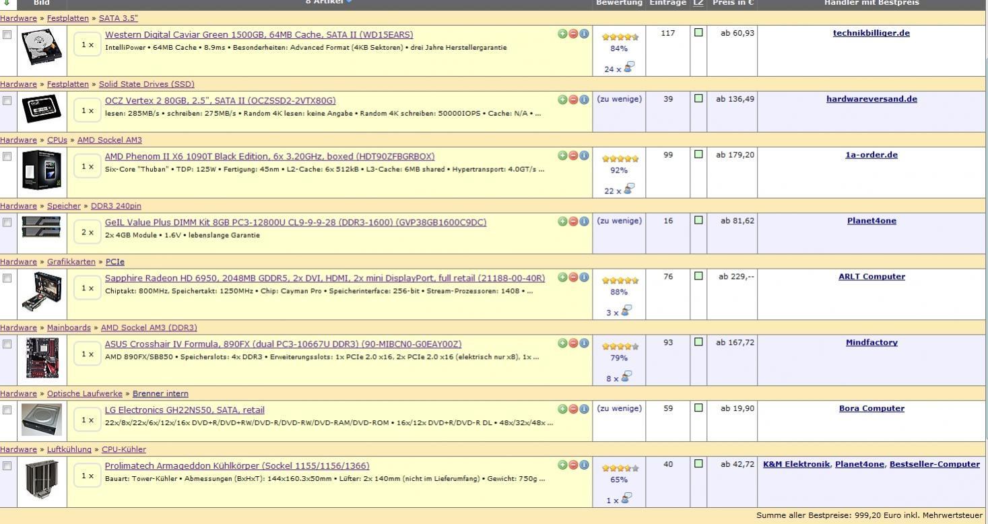Edit the 2 x quantity field for GeIL kit
Image resolution: width=988 pixels, height=524 pixels.
pos(88,232)
